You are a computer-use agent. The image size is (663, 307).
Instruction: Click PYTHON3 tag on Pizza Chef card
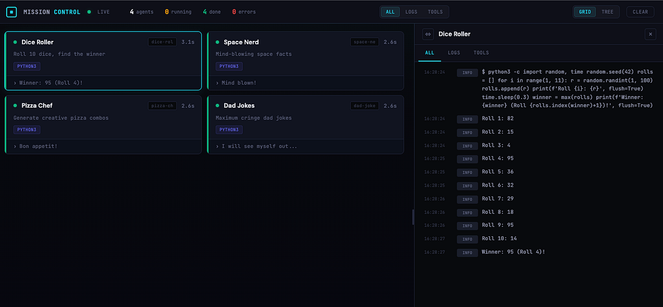27,130
